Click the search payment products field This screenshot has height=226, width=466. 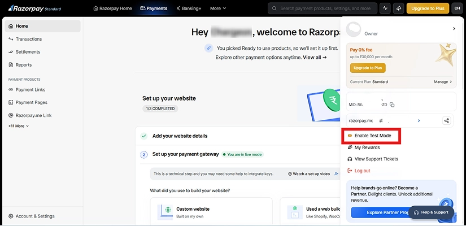click(323, 8)
